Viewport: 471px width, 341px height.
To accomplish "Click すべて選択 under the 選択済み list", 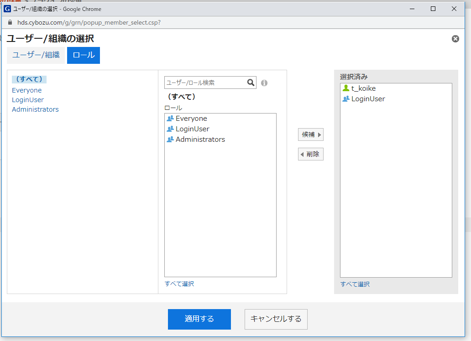I will coord(355,284).
